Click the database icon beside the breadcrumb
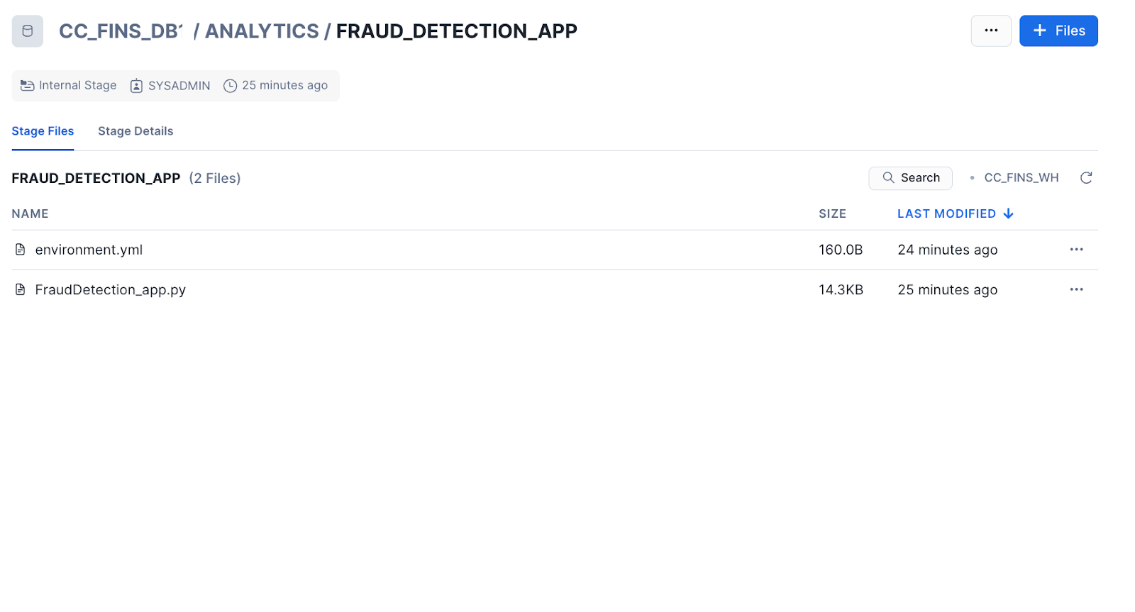The image size is (1135, 612). tap(27, 30)
